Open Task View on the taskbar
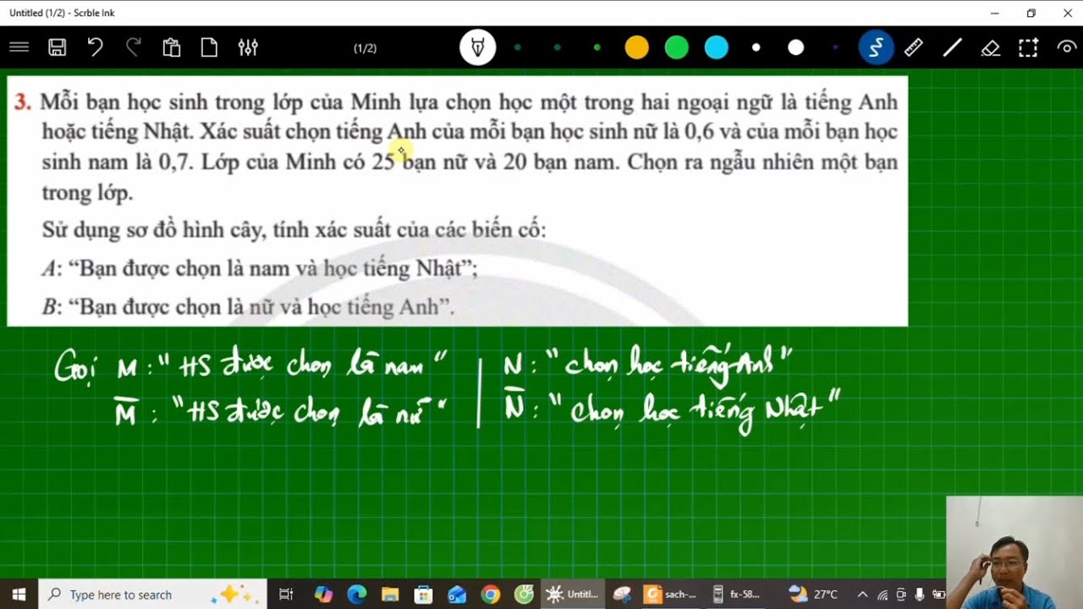1083x609 pixels. 286,595
